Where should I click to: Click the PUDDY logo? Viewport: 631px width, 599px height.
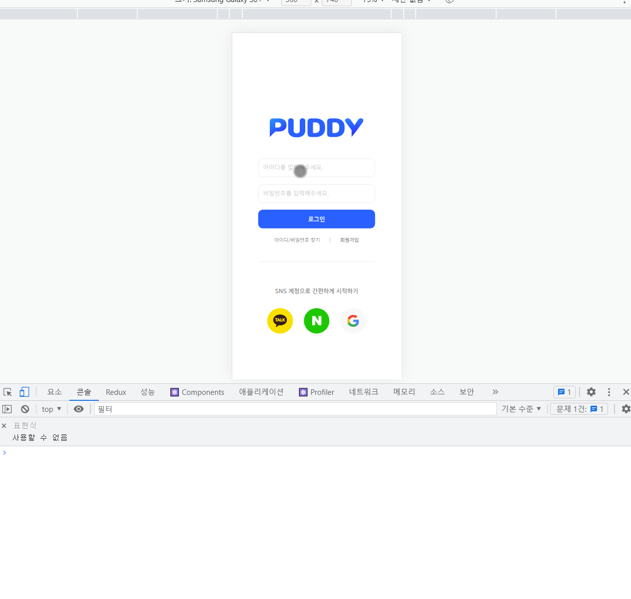316,128
